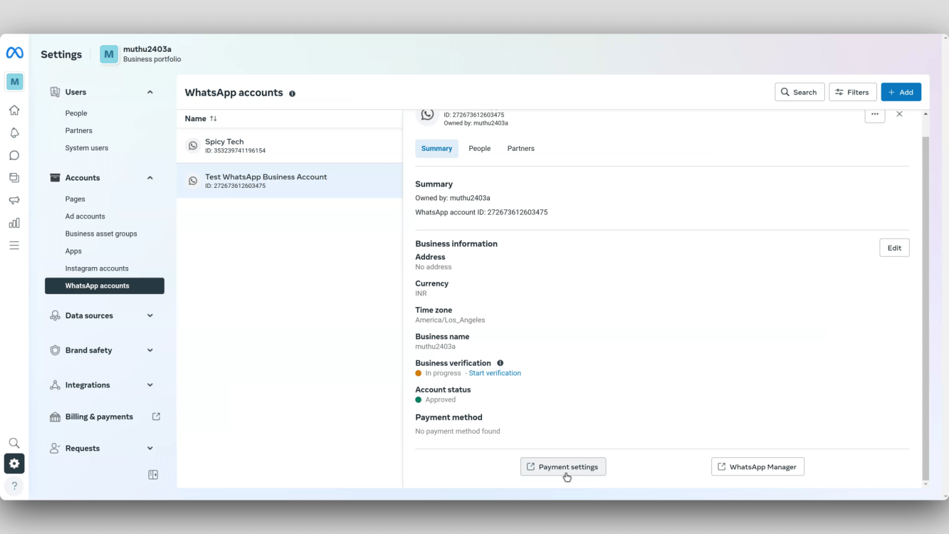Select the Spicy Tech account row
Screen dimensions: 949x534
pos(290,146)
